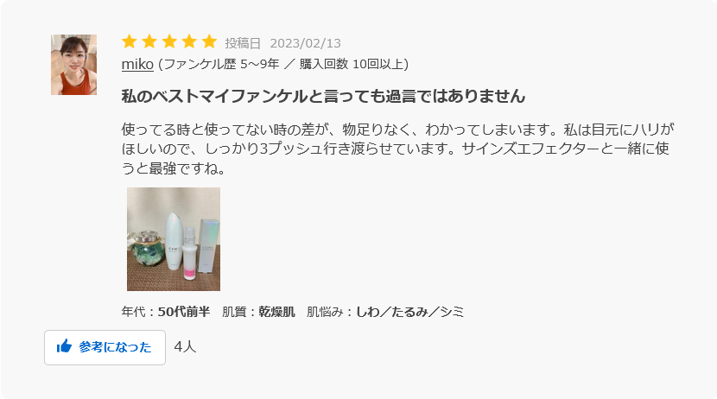Click the 参考になった helpful button

pyautogui.click(x=105, y=347)
